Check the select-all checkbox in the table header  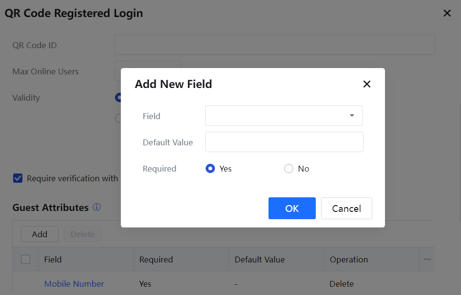[26, 260]
